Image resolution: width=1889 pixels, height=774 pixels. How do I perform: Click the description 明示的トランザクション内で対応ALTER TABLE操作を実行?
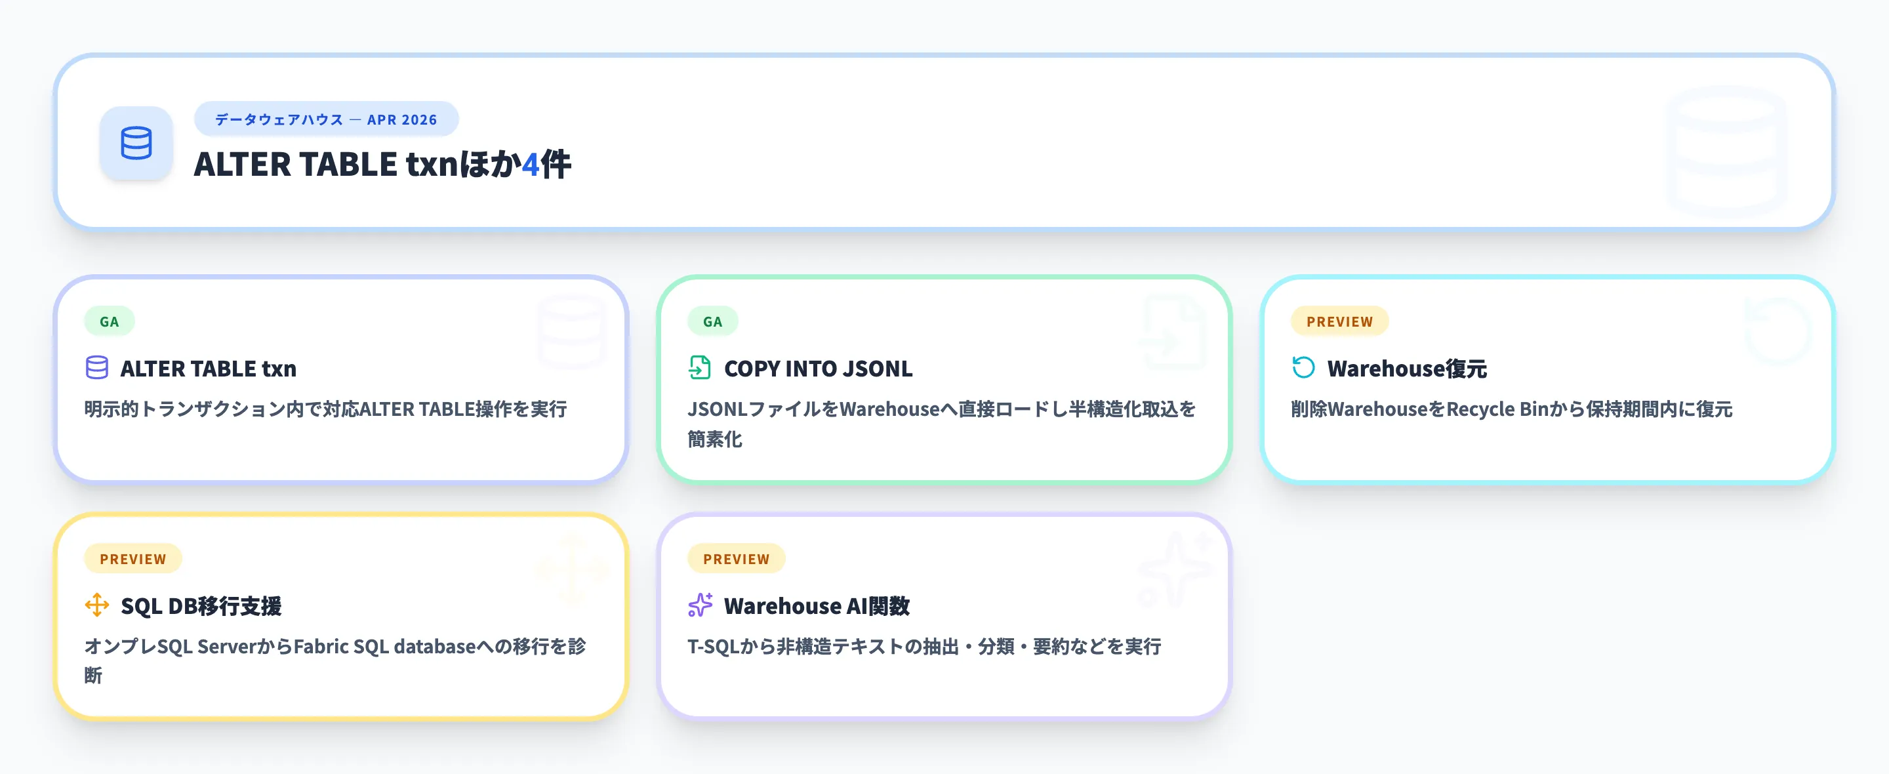pyautogui.click(x=325, y=409)
